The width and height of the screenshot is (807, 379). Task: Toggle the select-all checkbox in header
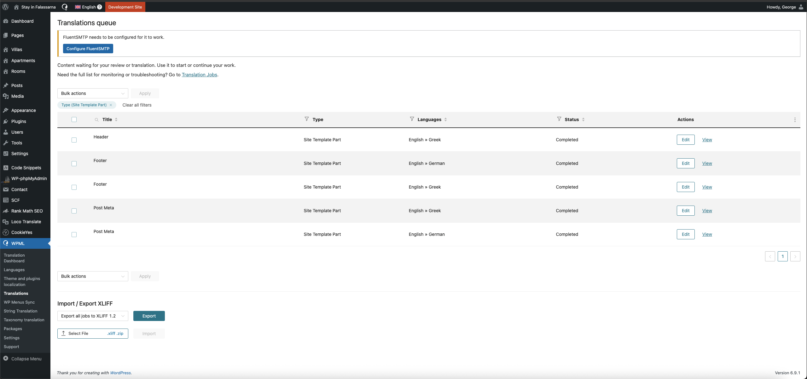pos(74,120)
